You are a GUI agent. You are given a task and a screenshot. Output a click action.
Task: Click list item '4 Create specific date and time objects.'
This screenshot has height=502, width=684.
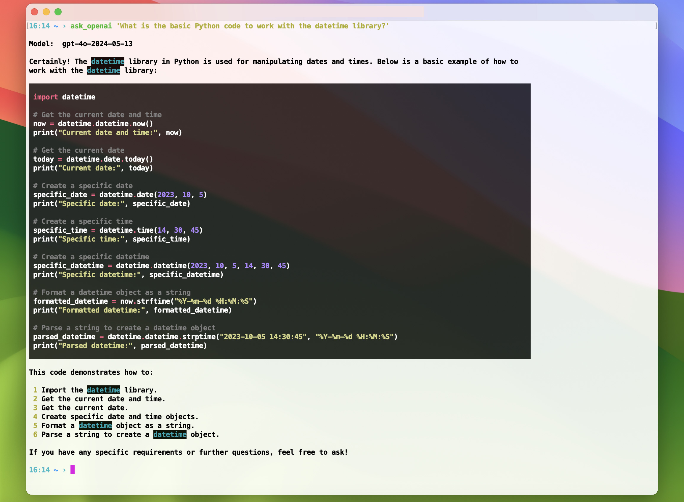pyautogui.click(x=116, y=417)
